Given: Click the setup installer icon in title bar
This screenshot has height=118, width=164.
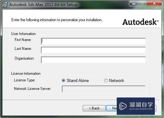Looking at the screenshot, I should [5, 5].
